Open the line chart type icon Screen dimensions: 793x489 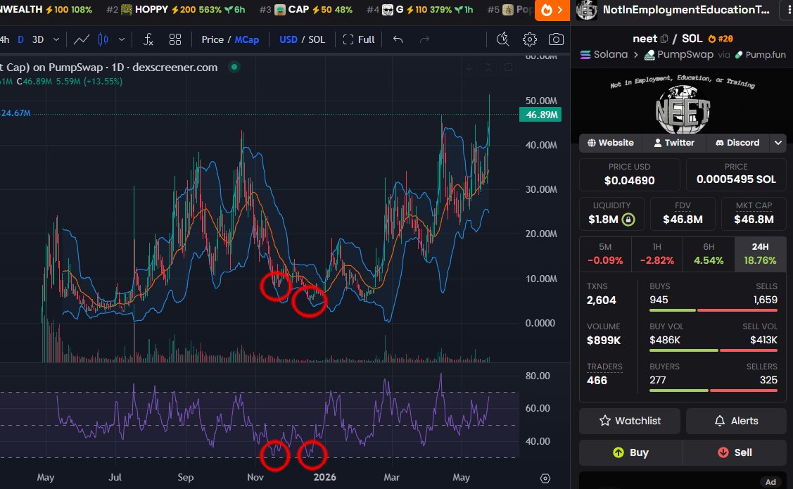(x=82, y=39)
